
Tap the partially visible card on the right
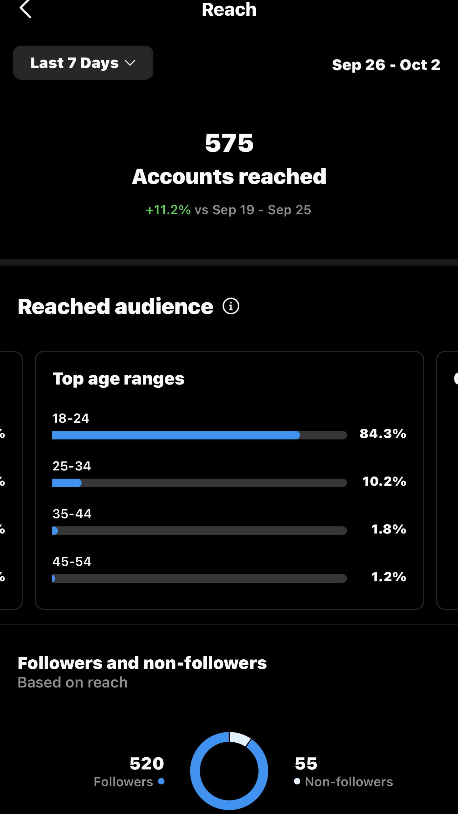pyautogui.click(x=448, y=480)
